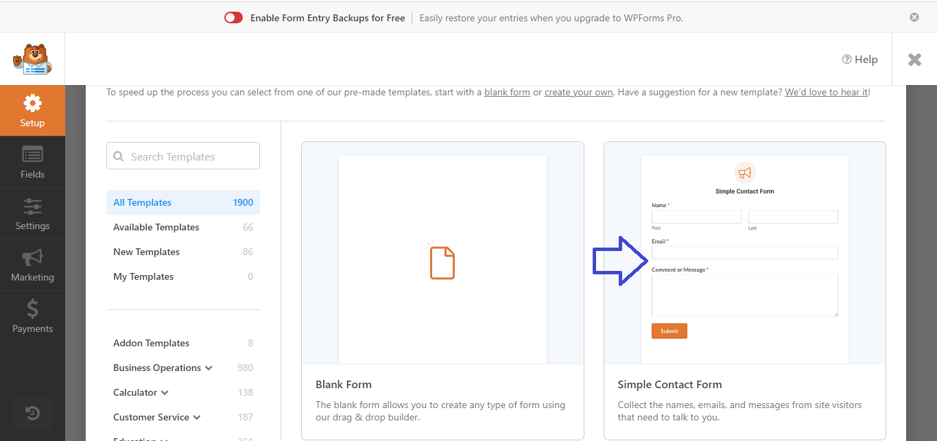
Task: Open the Help button
Action: point(859,60)
